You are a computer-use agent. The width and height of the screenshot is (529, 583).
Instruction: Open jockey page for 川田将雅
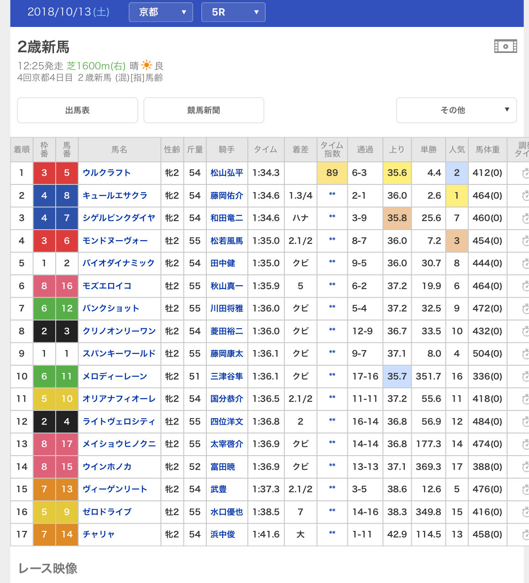pyautogui.click(x=226, y=309)
